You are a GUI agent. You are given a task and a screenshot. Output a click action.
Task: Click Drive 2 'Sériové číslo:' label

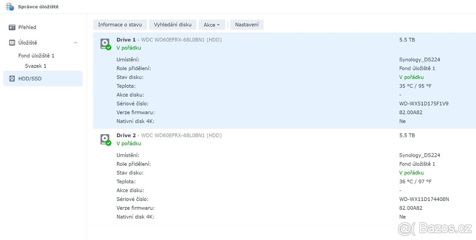[x=132, y=199]
